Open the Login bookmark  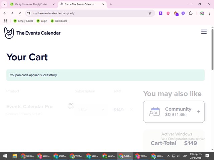click(42, 21)
